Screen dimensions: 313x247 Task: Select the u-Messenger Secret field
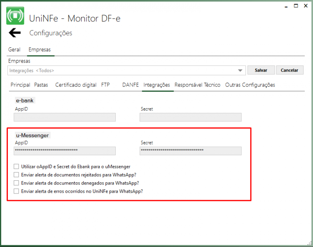tap(190, 151)
